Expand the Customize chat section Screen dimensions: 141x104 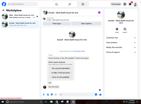(121, 38)
